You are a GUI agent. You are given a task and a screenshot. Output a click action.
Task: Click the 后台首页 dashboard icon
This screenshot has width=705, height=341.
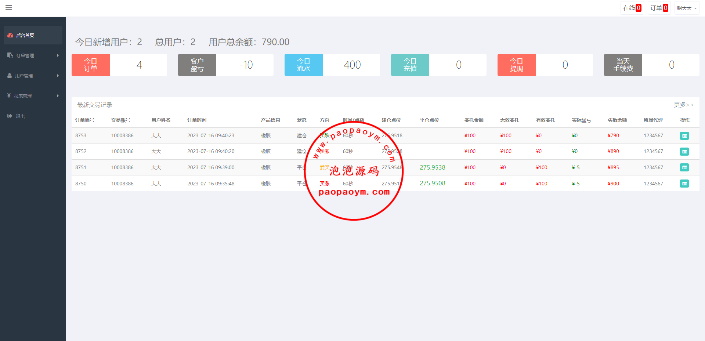pyautogui.click(x=10, y=36)
